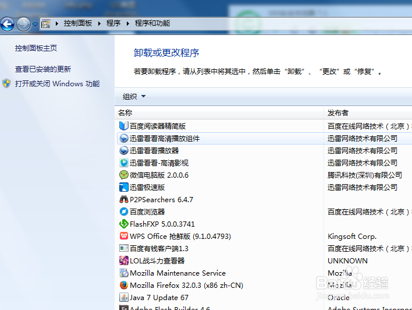Click the 迅雷极速版 blue bird icon

(x=124, y=187)
